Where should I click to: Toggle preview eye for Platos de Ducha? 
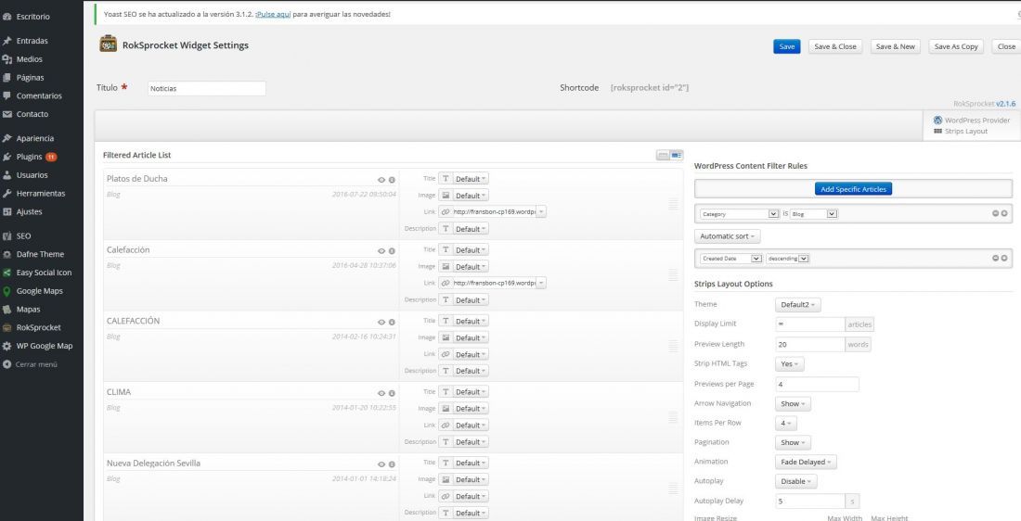[x=381, y=180]
